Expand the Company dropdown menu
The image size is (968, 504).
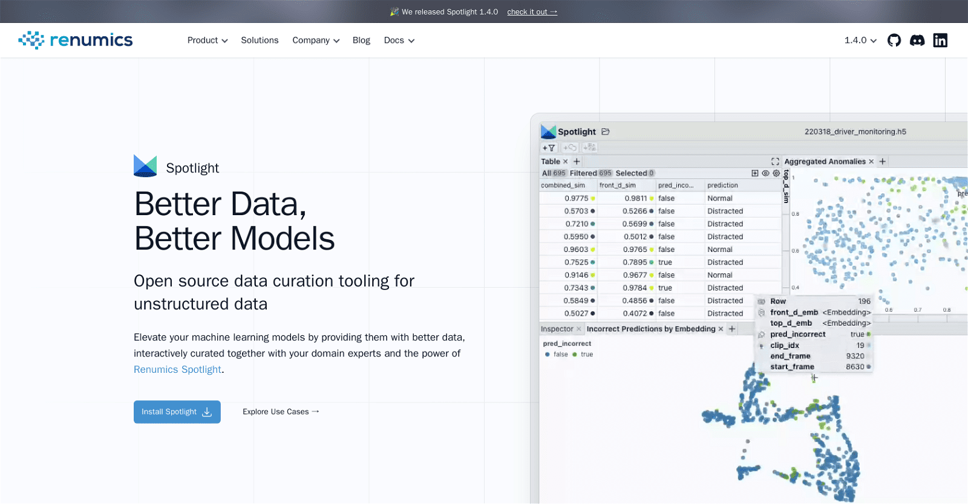316,40
